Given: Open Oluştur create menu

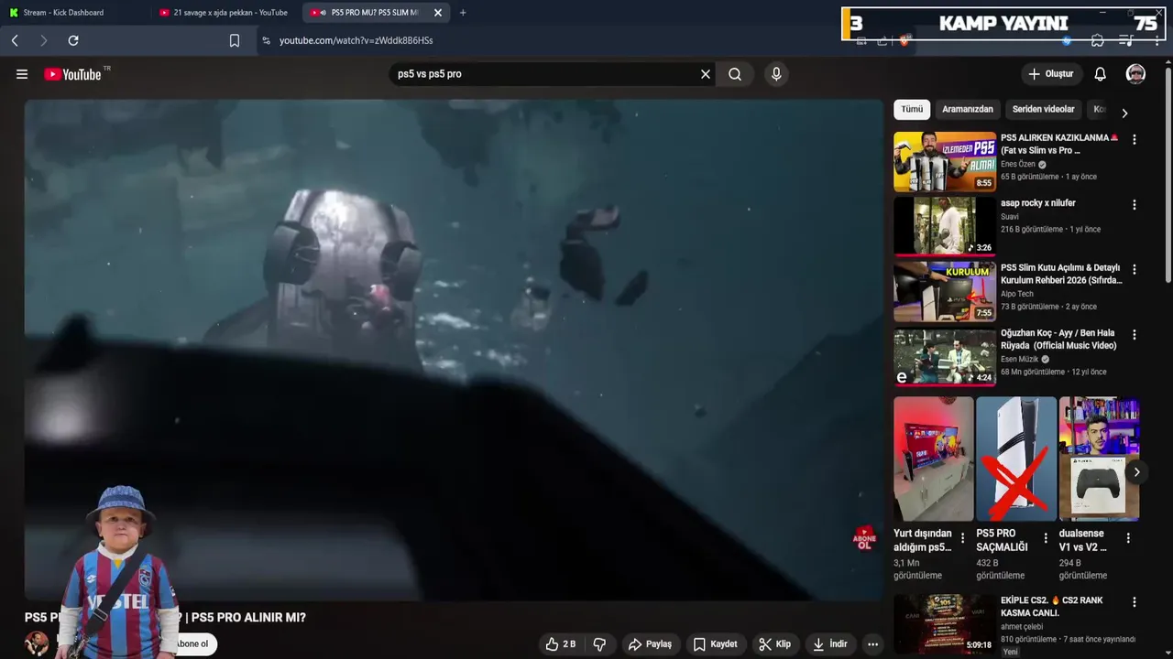Looking at the screenshot, I should point(1051,74).
